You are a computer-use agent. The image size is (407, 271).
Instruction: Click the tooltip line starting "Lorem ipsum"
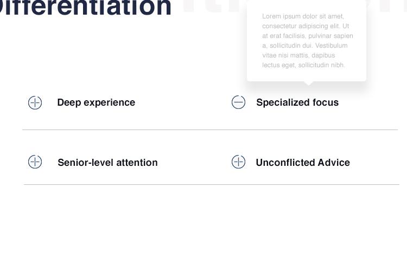tap(303, 16)
